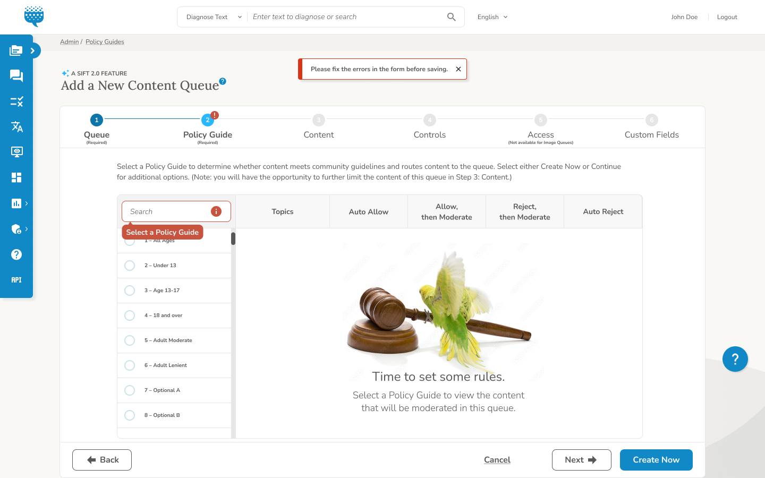This screenshot has width=765, height=478.
Task: Go to step 3 Content
Action: [319, 127]
